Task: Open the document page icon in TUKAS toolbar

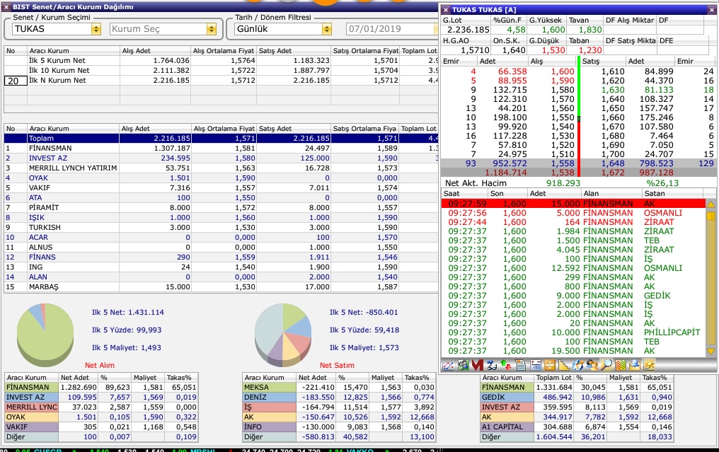Action: (520, 366)
